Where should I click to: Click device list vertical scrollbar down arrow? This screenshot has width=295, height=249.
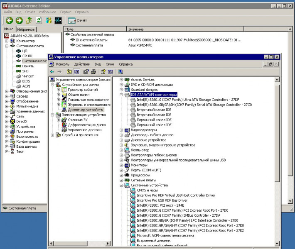[277, 244]
